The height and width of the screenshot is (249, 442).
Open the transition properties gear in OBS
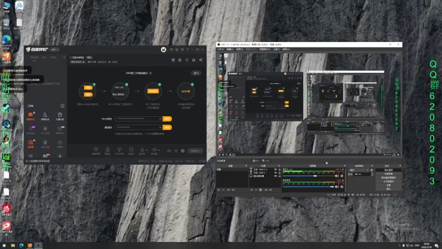[x=371, y=170]
